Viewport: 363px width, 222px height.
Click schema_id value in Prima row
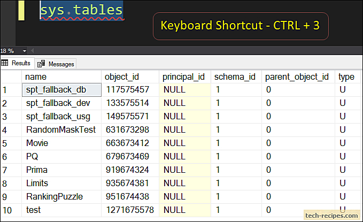(x=236, y=170)
